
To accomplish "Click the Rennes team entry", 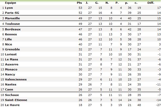I will coord(11,34).
